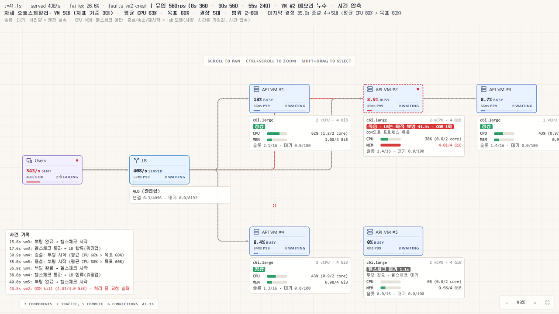Click the "13% BUSY" reading on API VM #1

263,99
